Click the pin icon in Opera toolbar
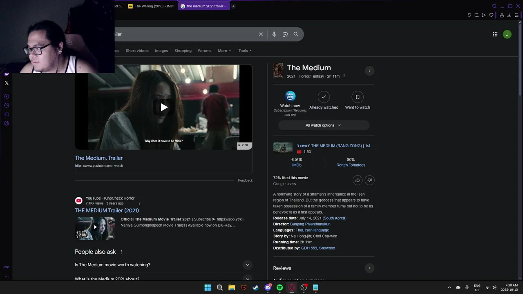This screenshot has height=294, width=523. pyautogui.click(x=469, y=15)
